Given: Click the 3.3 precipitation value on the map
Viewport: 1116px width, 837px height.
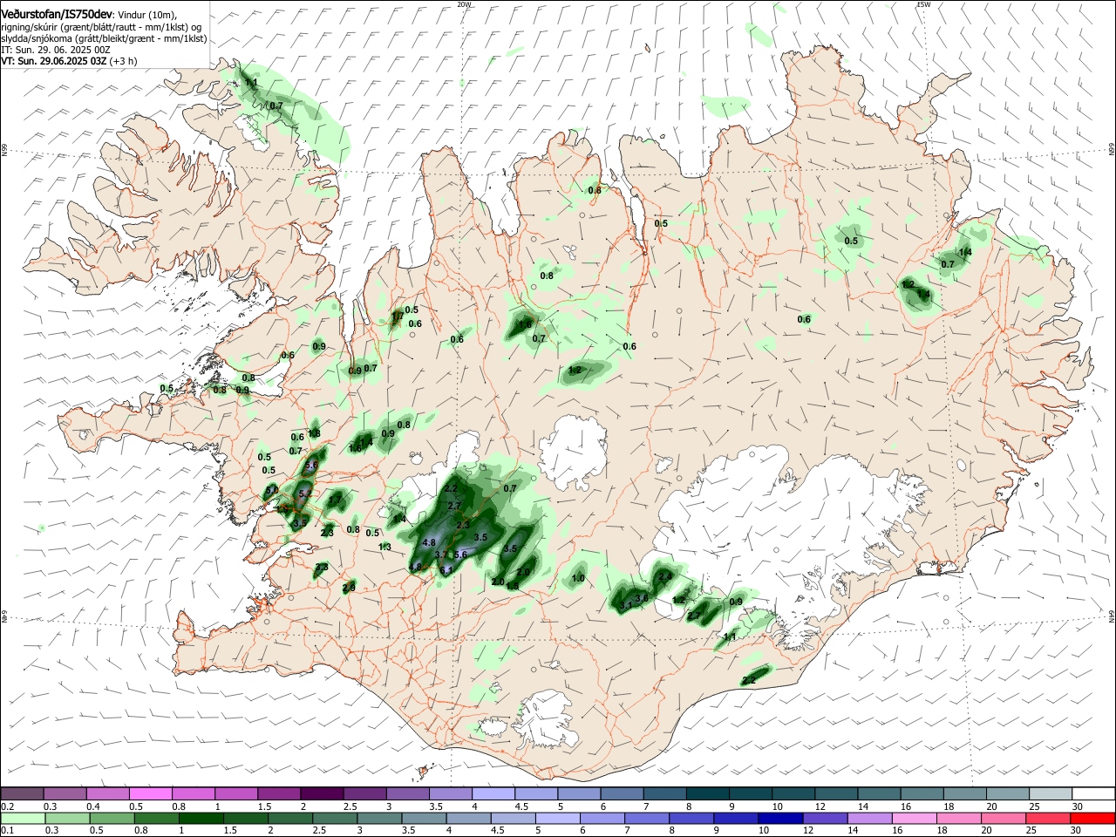Looking at the screenshot, I should 322,568.
